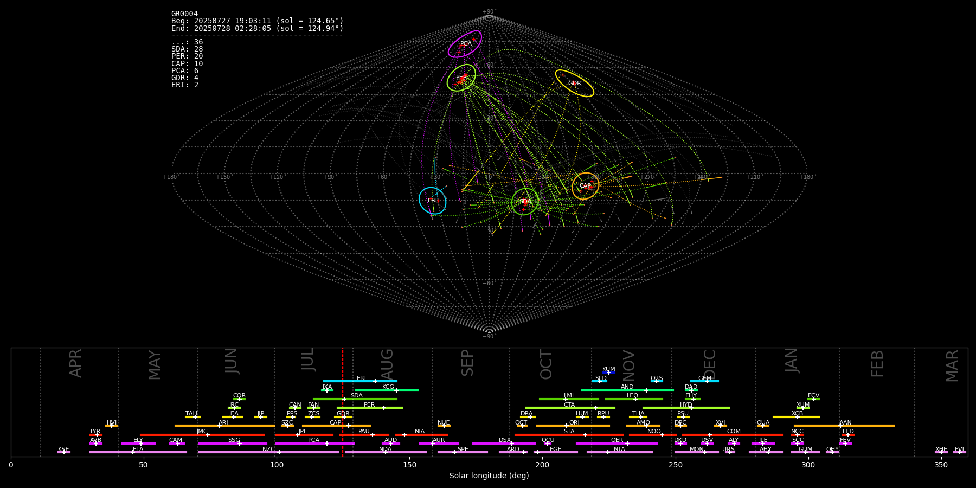Select the ETA shower bar

(x=138, y=452)
